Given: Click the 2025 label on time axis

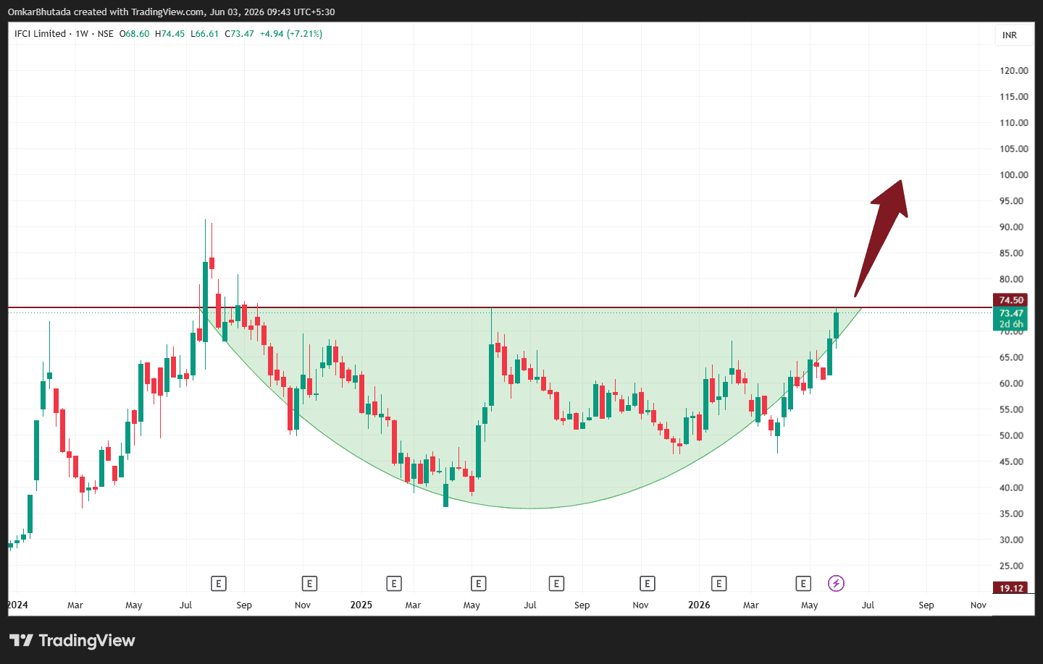Looking at the screenshot, I should [x=361, y=605].
